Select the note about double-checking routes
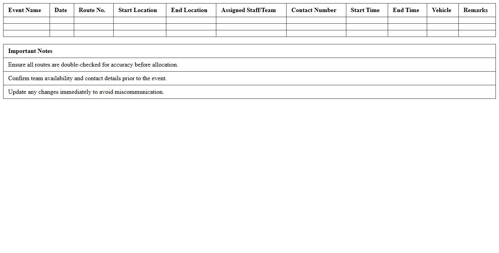Screen dimensions: 499x253 (94, 65)
